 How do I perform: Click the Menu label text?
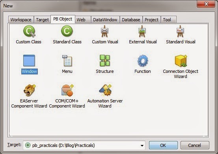pyautogui.click(x=67, y=71)
